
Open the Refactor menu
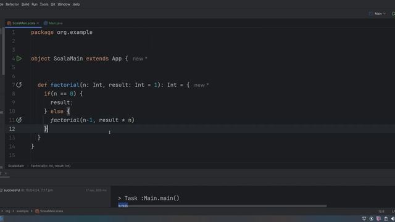12,4
